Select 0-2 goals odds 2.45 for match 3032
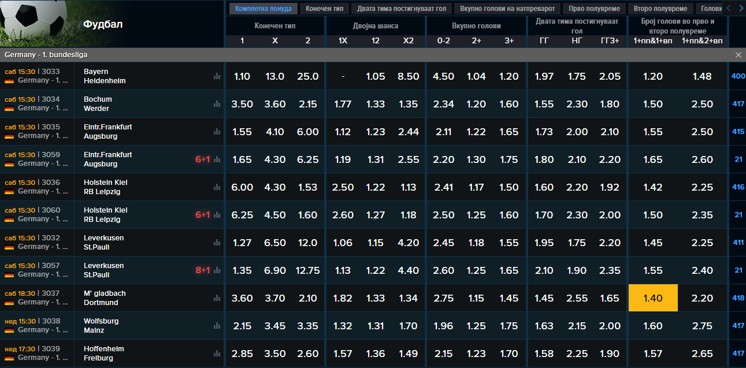Screen dimensions: 746x368 pyautogui.click(x=443, y=243)
